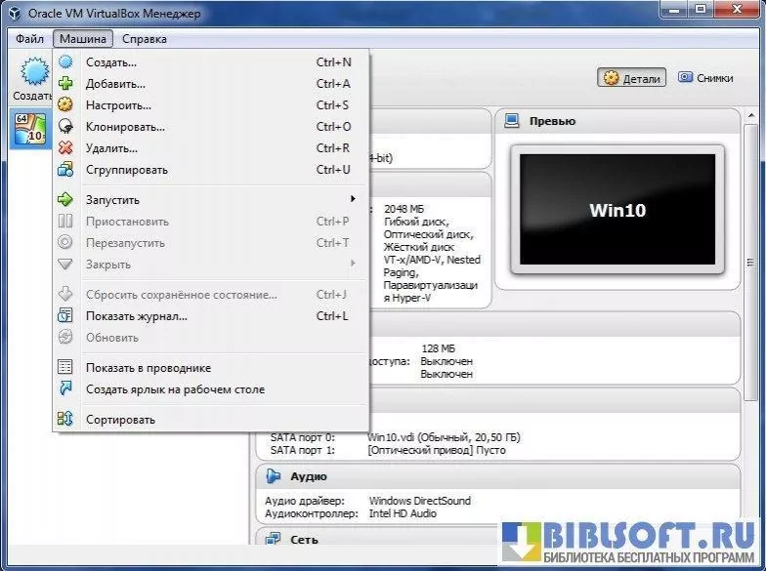This screenshot has height=571, width=766.
Task: Click the Создать toolbar button with blue star
Action: [x=34, y=78]
